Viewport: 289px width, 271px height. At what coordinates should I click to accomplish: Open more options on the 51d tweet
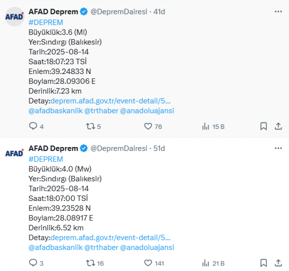(278, 148)
